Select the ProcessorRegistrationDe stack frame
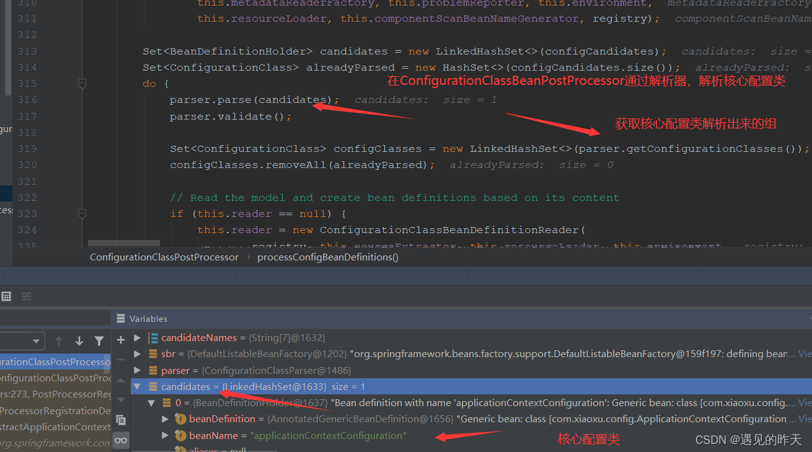The image size is (812, 452). (56, 410)
